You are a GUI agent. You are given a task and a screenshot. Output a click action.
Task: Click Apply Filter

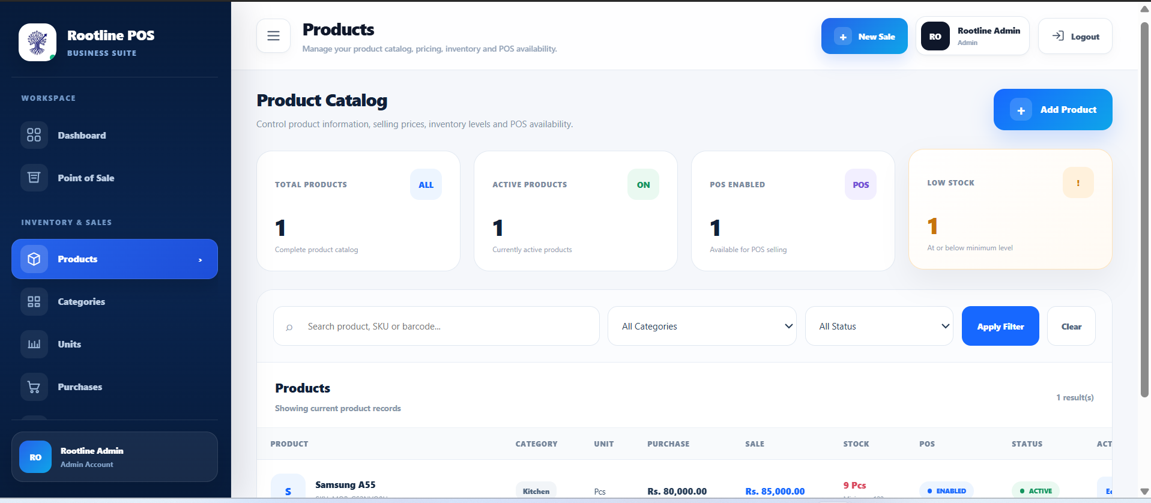1000,326
